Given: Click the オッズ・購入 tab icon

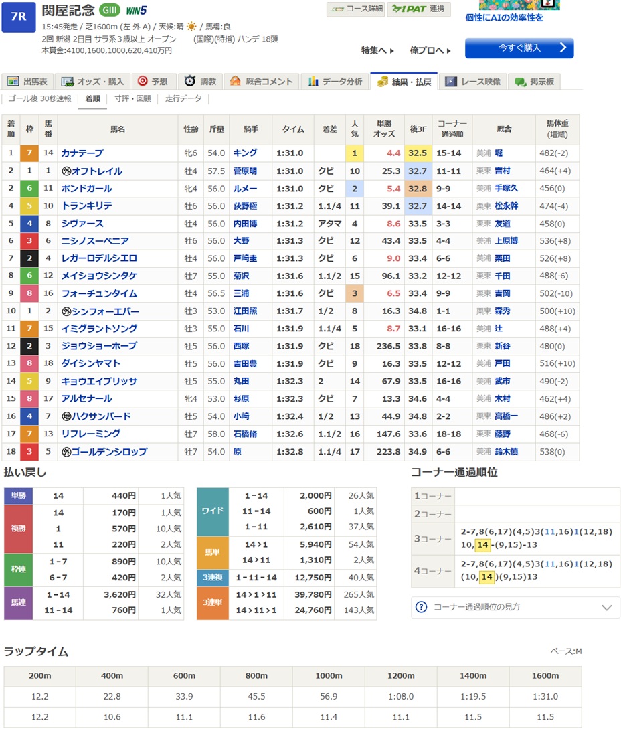Looking at the screenshot, I should (67, 82).
